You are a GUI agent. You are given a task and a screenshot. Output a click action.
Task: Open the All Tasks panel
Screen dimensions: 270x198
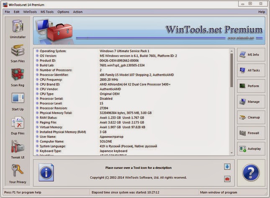tap(251, 70)
